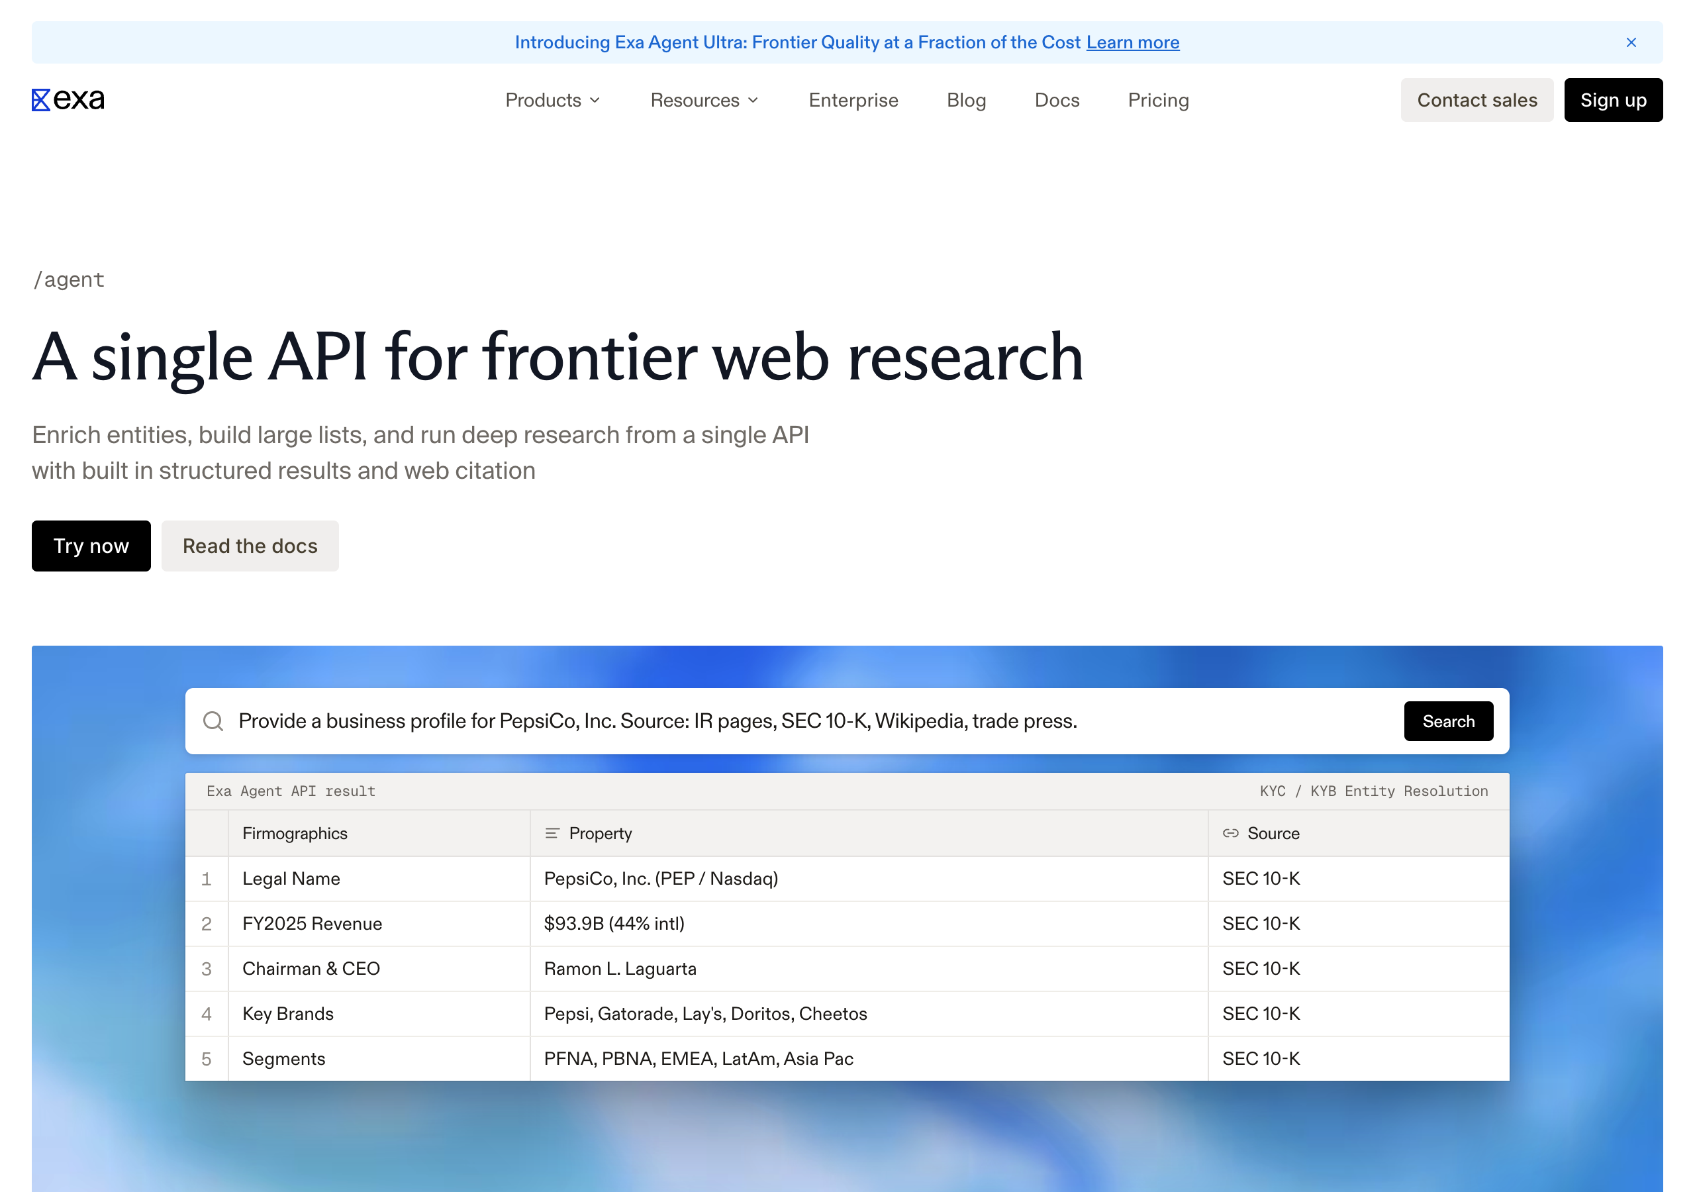1695x1192 pixels.
Task: Click the black Search button
Action: tap(1449, 720)
